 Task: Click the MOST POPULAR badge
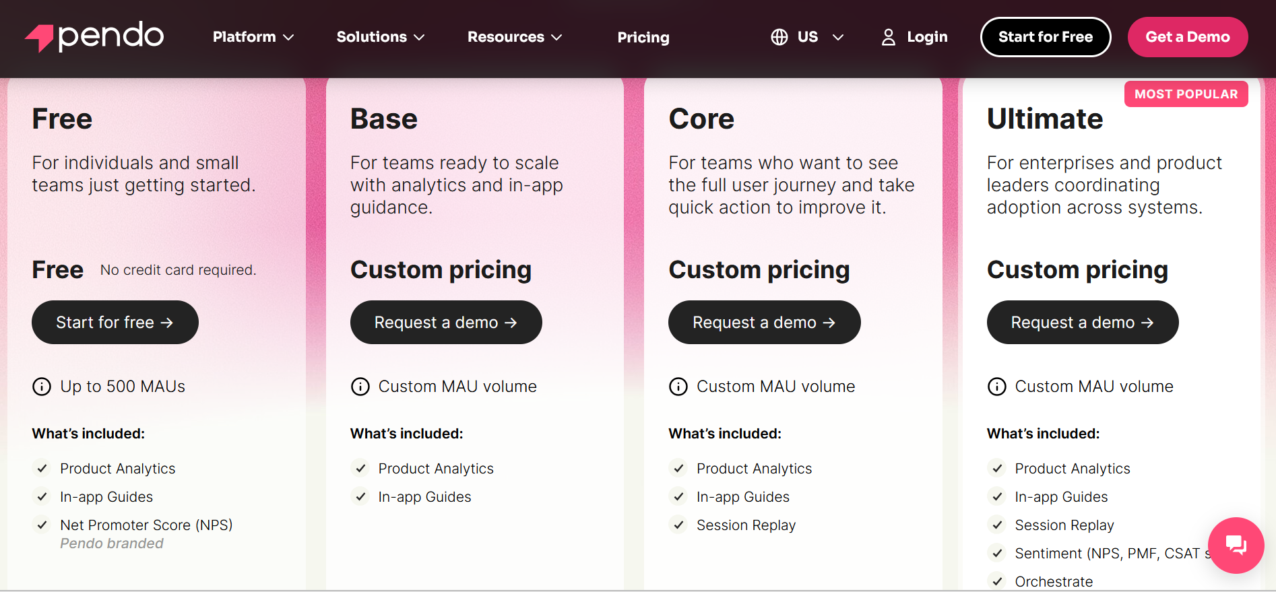[1186, 94]
